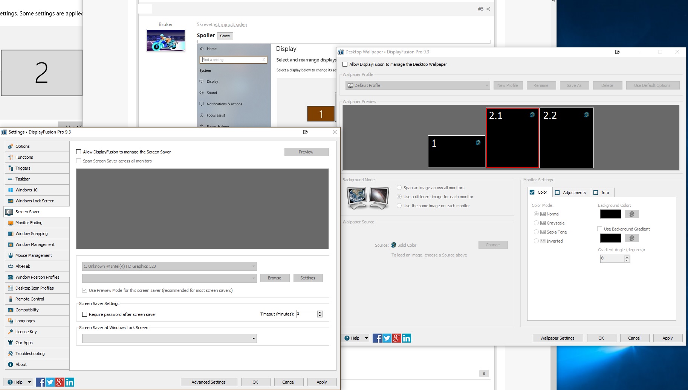Screen dimensions: 688x390
Task: Open Taskbar settings page
Action: point(37,179)
